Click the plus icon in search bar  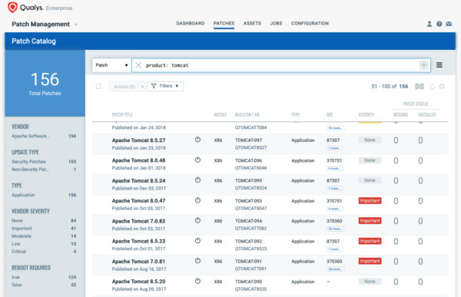tap(423, 65)
